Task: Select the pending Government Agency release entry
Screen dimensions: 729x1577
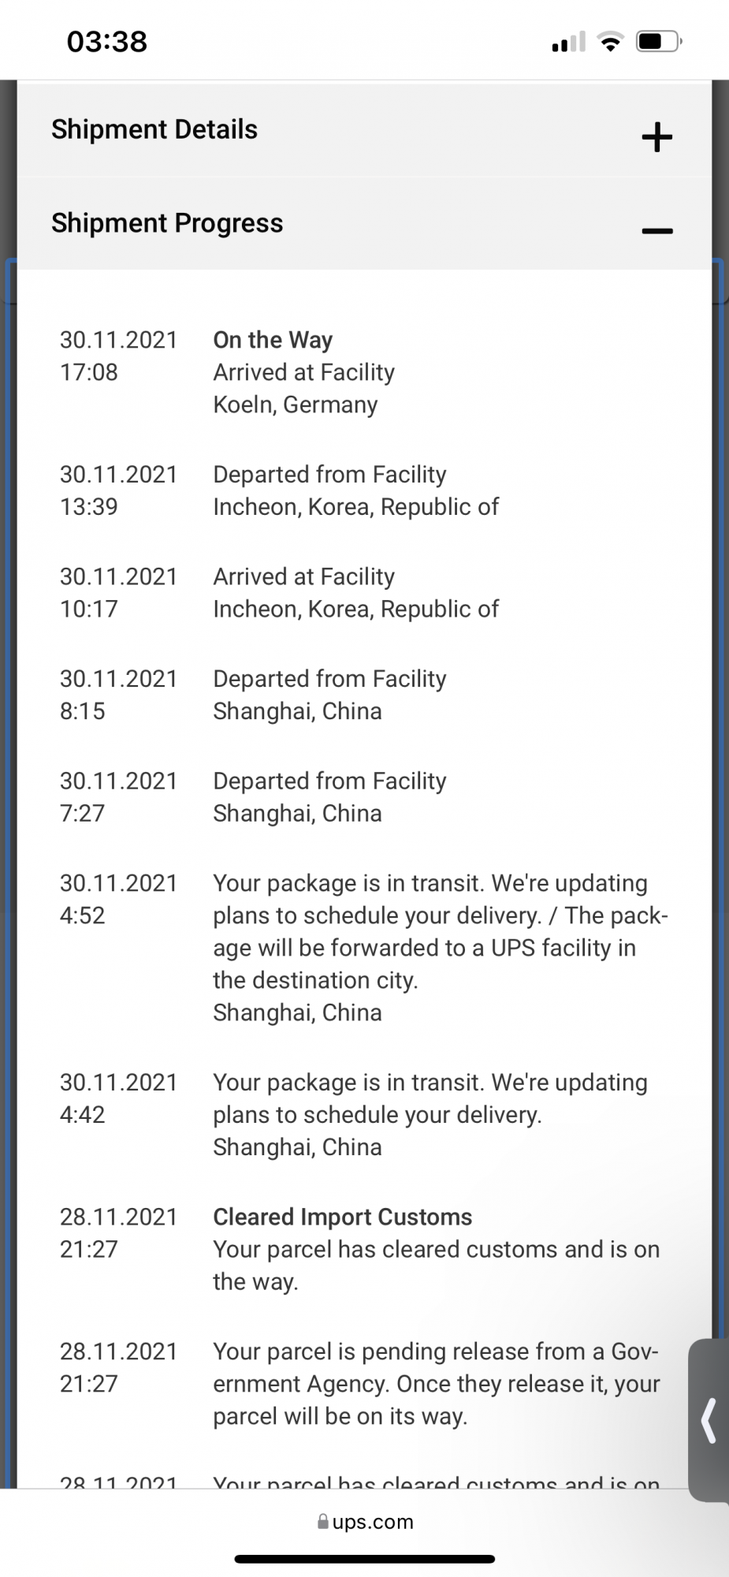Action: (x=364, y=1384)
